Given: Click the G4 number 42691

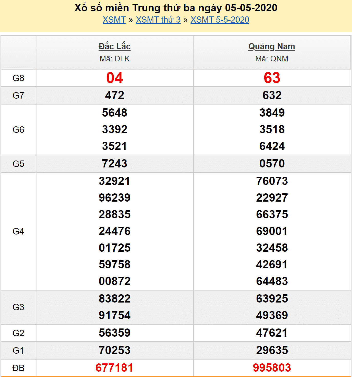Looking at the screenshot, I should [272, 265].
